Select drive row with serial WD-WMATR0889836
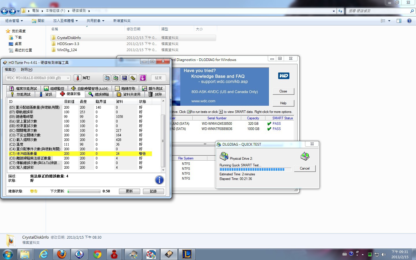The image size is (416, 260). click(x=233, y=129)
